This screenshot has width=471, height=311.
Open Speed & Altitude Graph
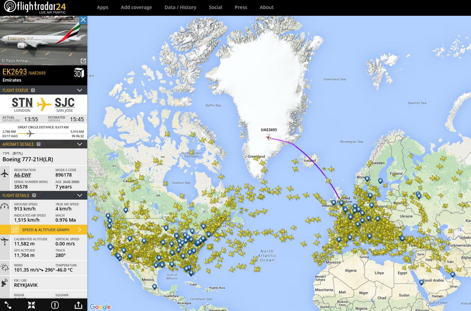coord(44,230)
